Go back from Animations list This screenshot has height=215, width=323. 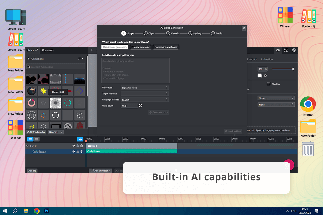(29, 59)
